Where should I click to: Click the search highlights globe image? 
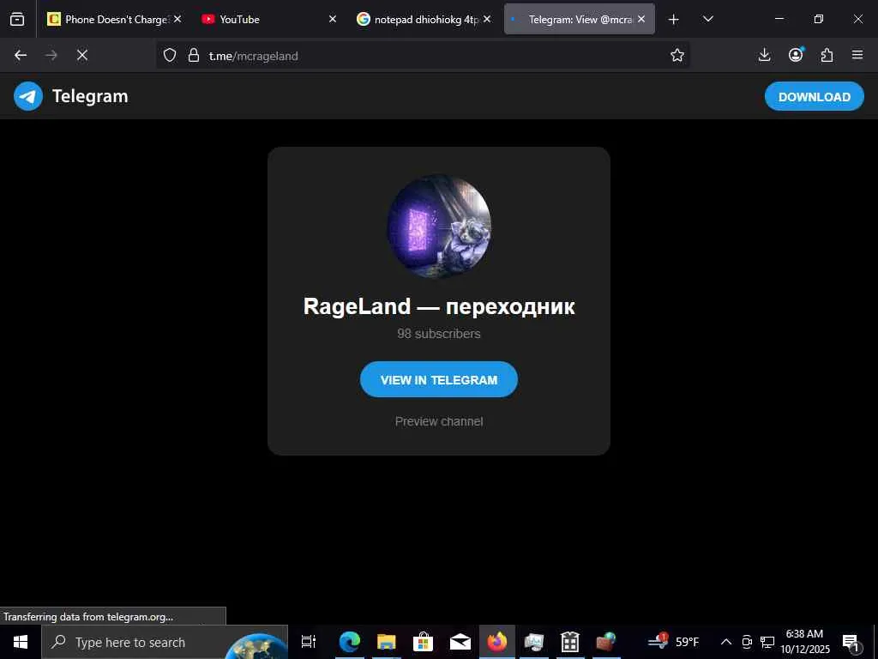click(256, 645)
